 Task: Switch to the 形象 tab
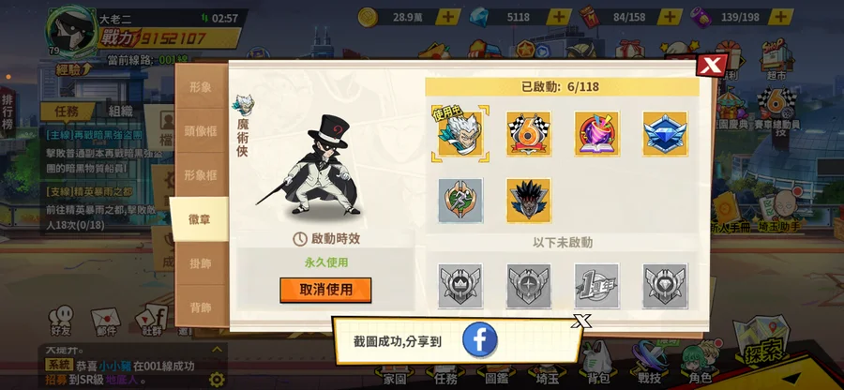[201, 87]
